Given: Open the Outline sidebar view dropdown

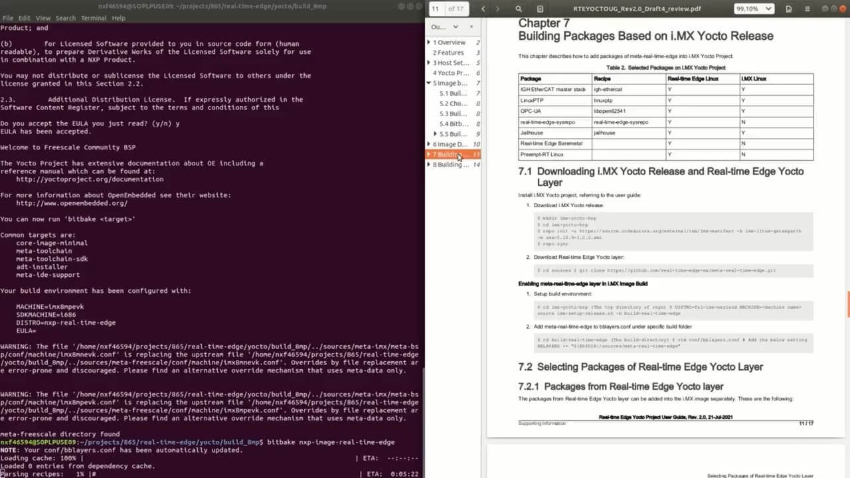Looking at the screenshot, I should (x=444, y=27).
